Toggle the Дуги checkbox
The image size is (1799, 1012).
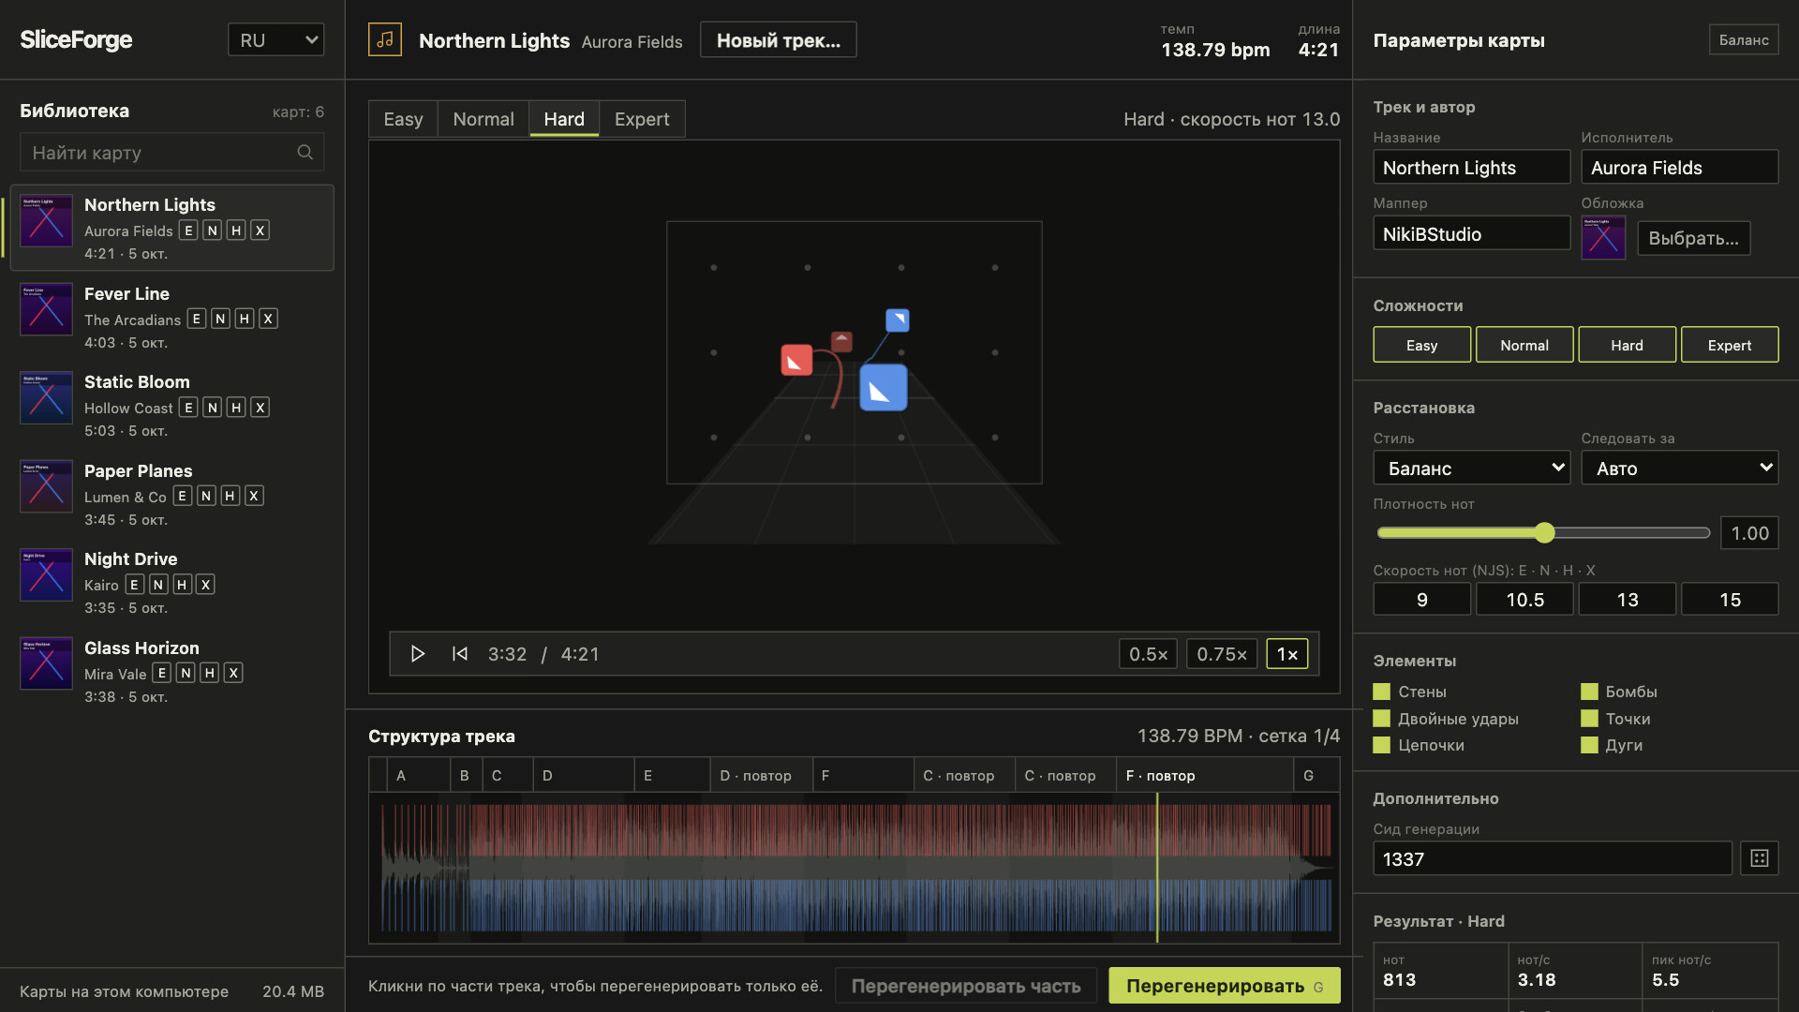click(x=1589, y=745)
